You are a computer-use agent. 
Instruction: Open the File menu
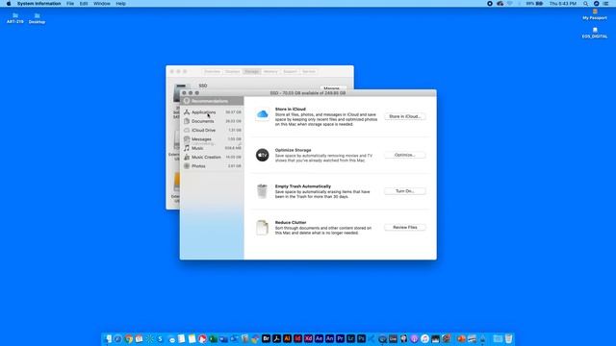pos(70,4)
